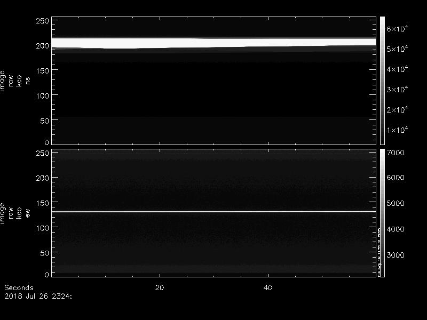
Task: Click the '6000' colorbar label
Action: 396,178
